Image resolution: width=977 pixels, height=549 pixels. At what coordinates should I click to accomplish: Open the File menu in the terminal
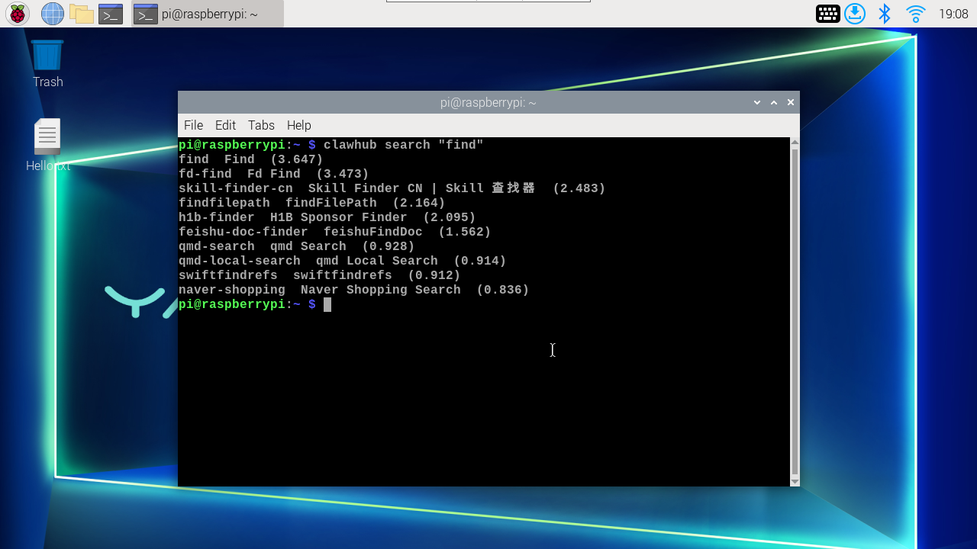(x=193, y=125)
